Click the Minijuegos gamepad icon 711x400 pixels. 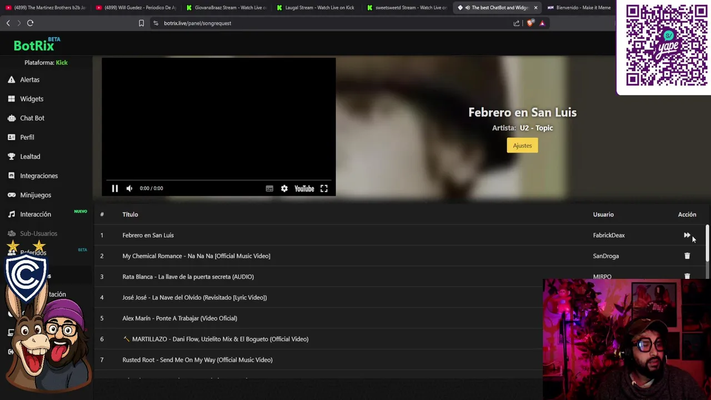[11, 195]
